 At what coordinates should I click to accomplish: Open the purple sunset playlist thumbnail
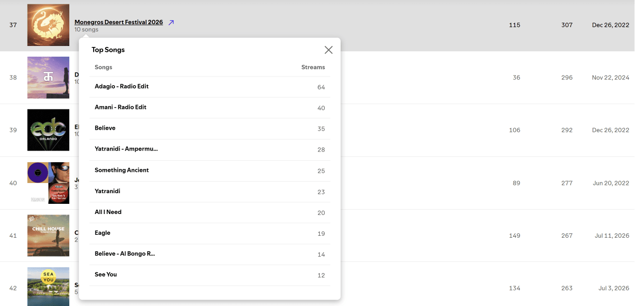(x=48, y=77)
